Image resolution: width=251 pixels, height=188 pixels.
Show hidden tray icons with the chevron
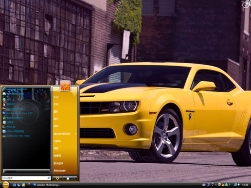coord(215,185)
